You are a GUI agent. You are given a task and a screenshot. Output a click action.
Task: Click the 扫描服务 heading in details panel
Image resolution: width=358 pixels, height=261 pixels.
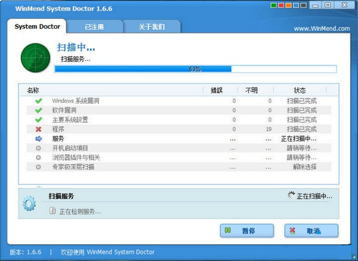pos(61,196)
